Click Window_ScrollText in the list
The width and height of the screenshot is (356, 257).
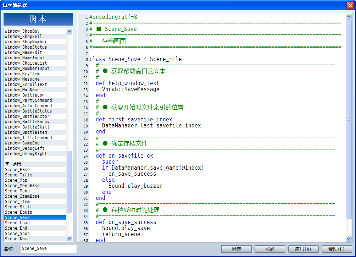pyautogui.click(x=35, y=84)
